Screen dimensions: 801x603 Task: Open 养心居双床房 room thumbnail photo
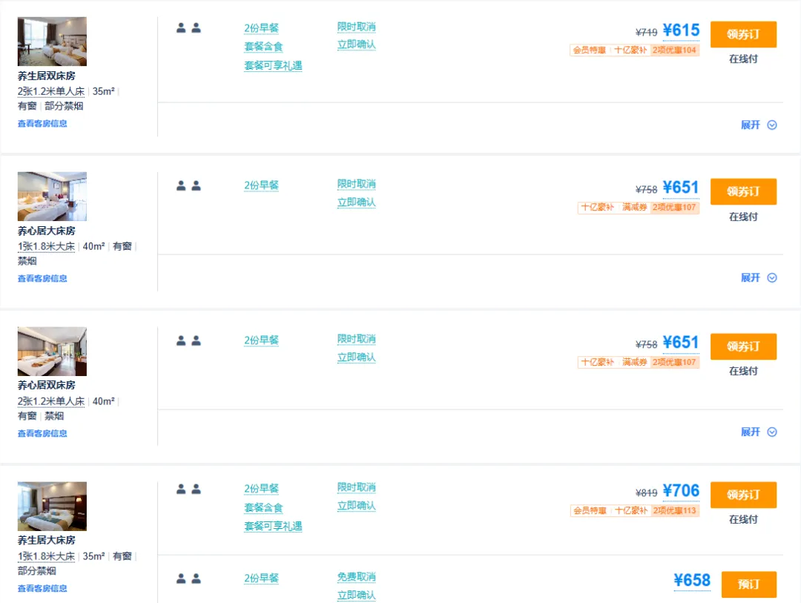[52, 352]
